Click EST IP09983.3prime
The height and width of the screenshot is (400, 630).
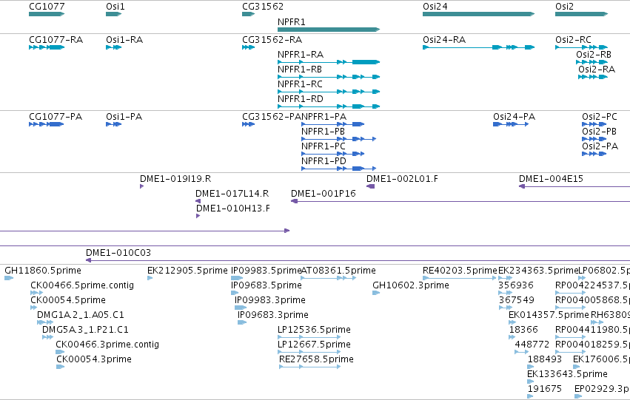click(x=241, y=308)
